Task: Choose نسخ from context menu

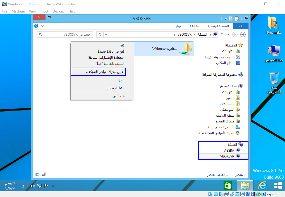Action: [102, 80]
